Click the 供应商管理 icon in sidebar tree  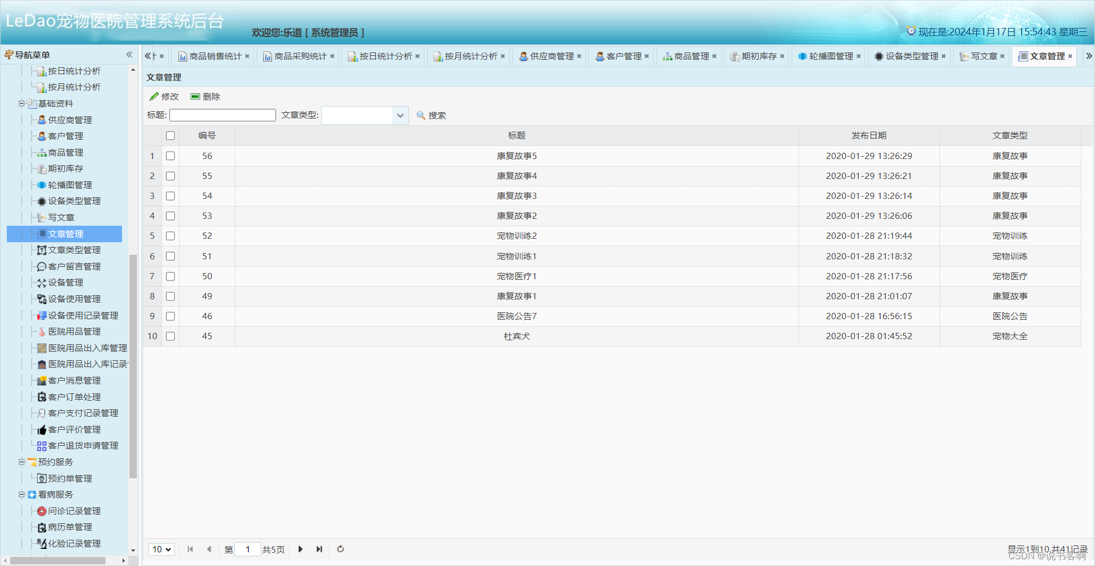click(x=42, y=120)
